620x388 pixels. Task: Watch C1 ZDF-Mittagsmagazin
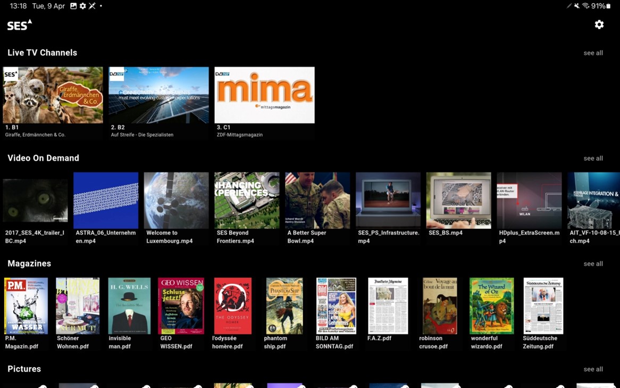coord(264,95)
